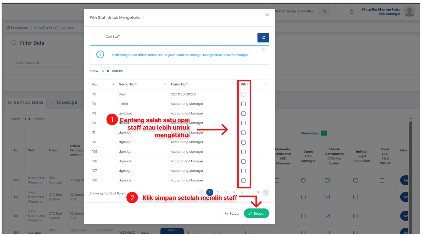Jump to pagination page 12
This screenshot has width=423, height=236.
(258, 192)
